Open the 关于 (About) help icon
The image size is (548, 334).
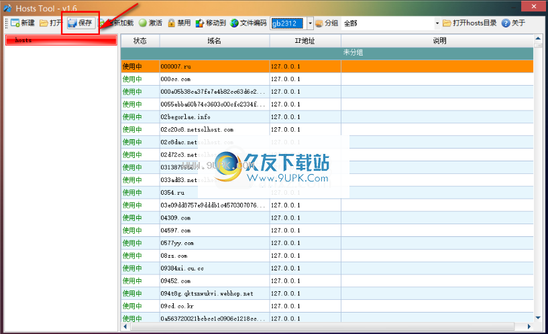[x=505, y=23]
